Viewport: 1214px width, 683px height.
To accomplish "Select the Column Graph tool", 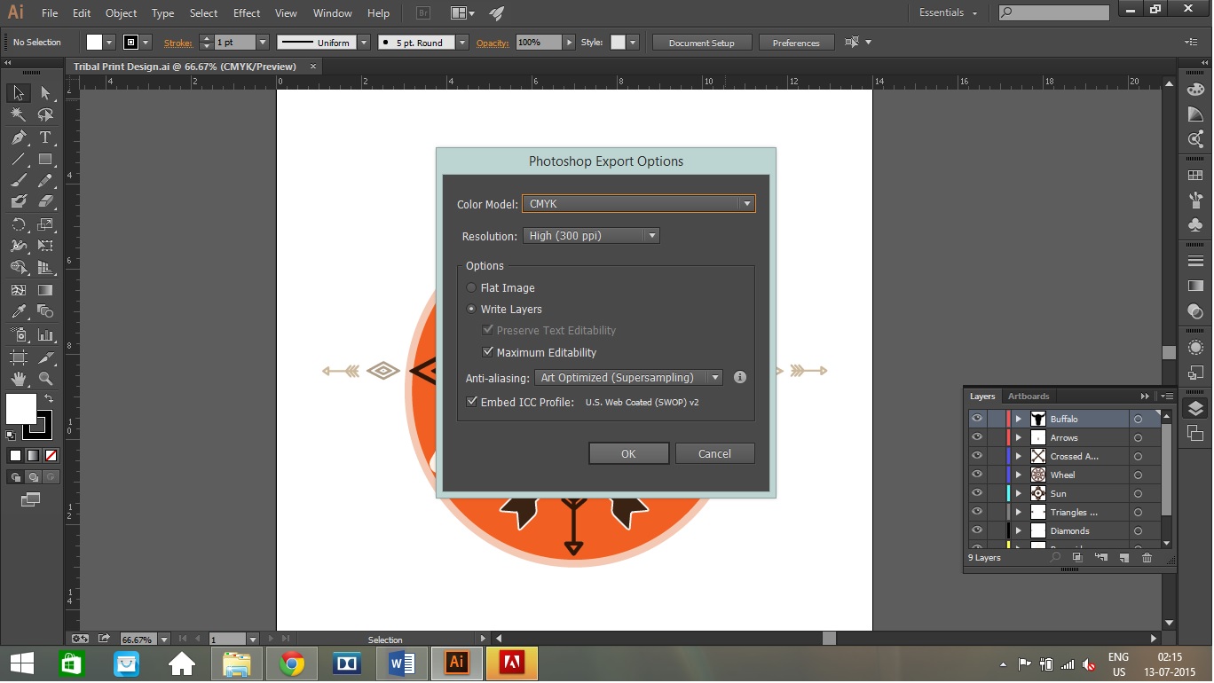I will (x=45, y=334).
